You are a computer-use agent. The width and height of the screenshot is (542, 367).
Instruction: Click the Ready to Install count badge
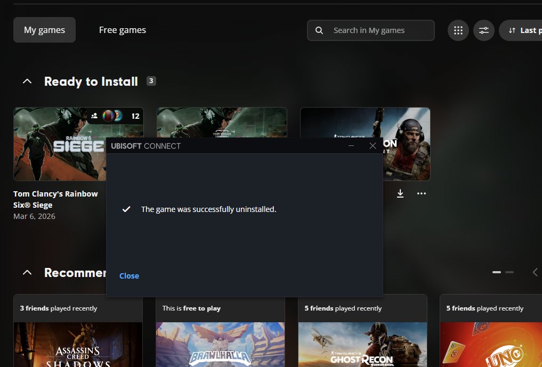coord(151,81)
